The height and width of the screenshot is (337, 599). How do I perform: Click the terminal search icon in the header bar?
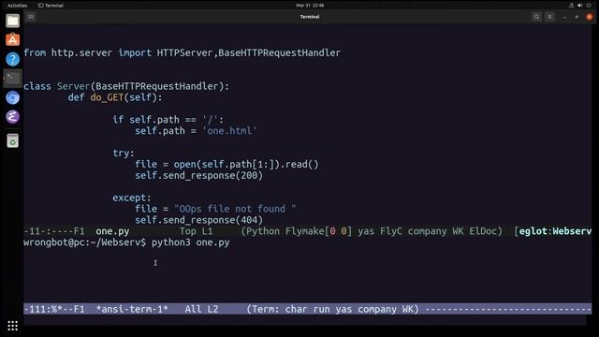(x=536, y=17)
